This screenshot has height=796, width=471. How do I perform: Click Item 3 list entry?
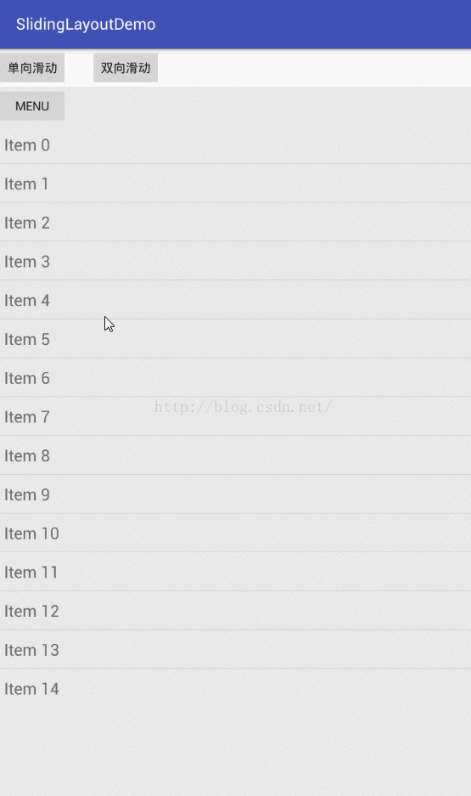pyautogui.click(x=235, y=261)
